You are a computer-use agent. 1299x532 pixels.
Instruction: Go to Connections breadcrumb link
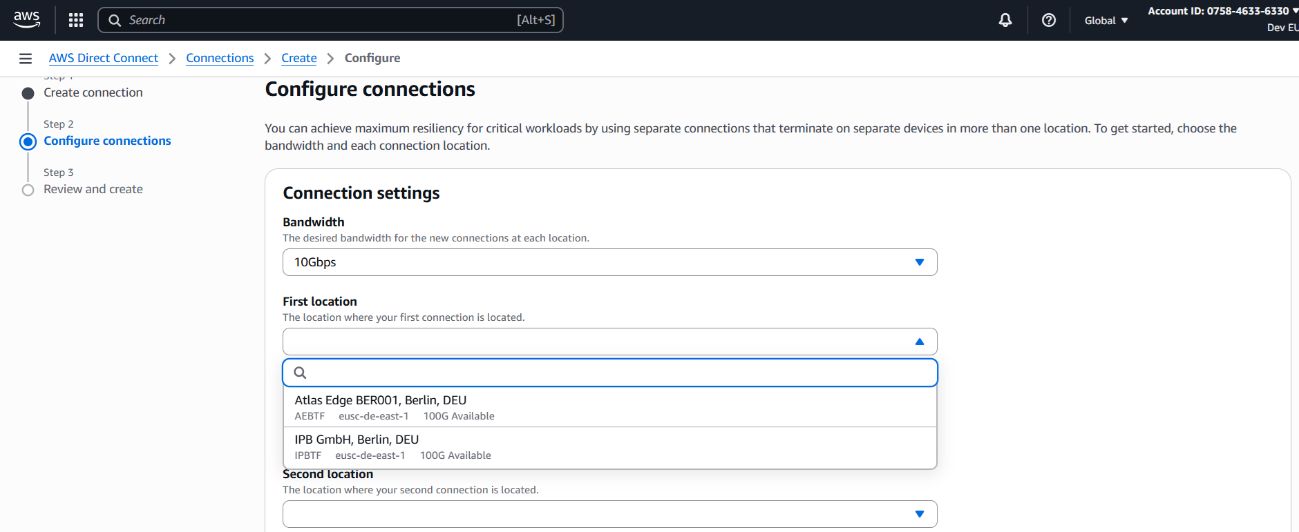click(220, 58)
